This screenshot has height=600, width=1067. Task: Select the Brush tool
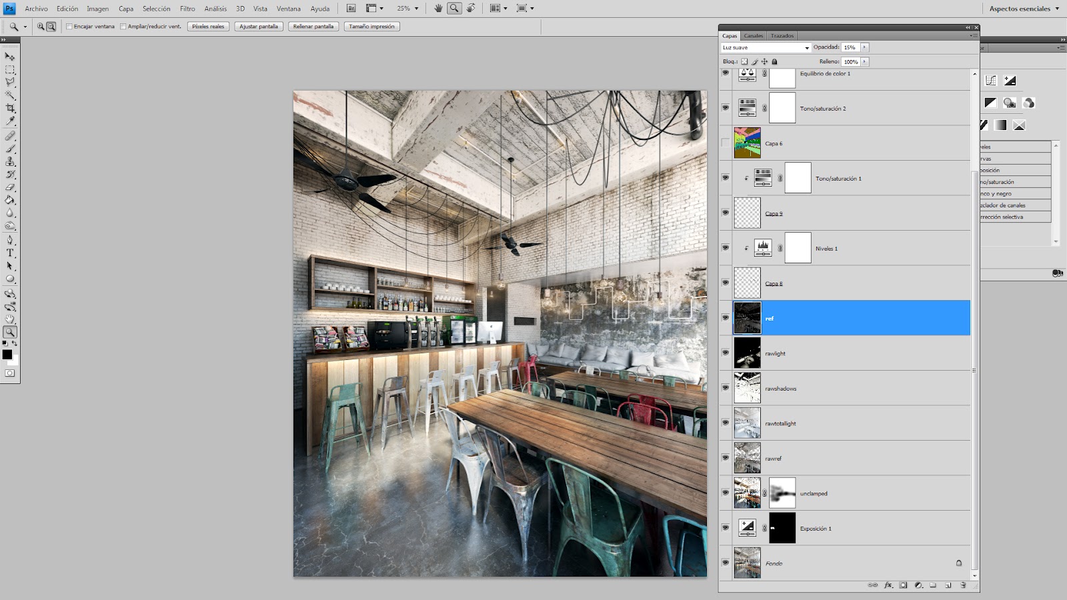click(x=10, y=149)
